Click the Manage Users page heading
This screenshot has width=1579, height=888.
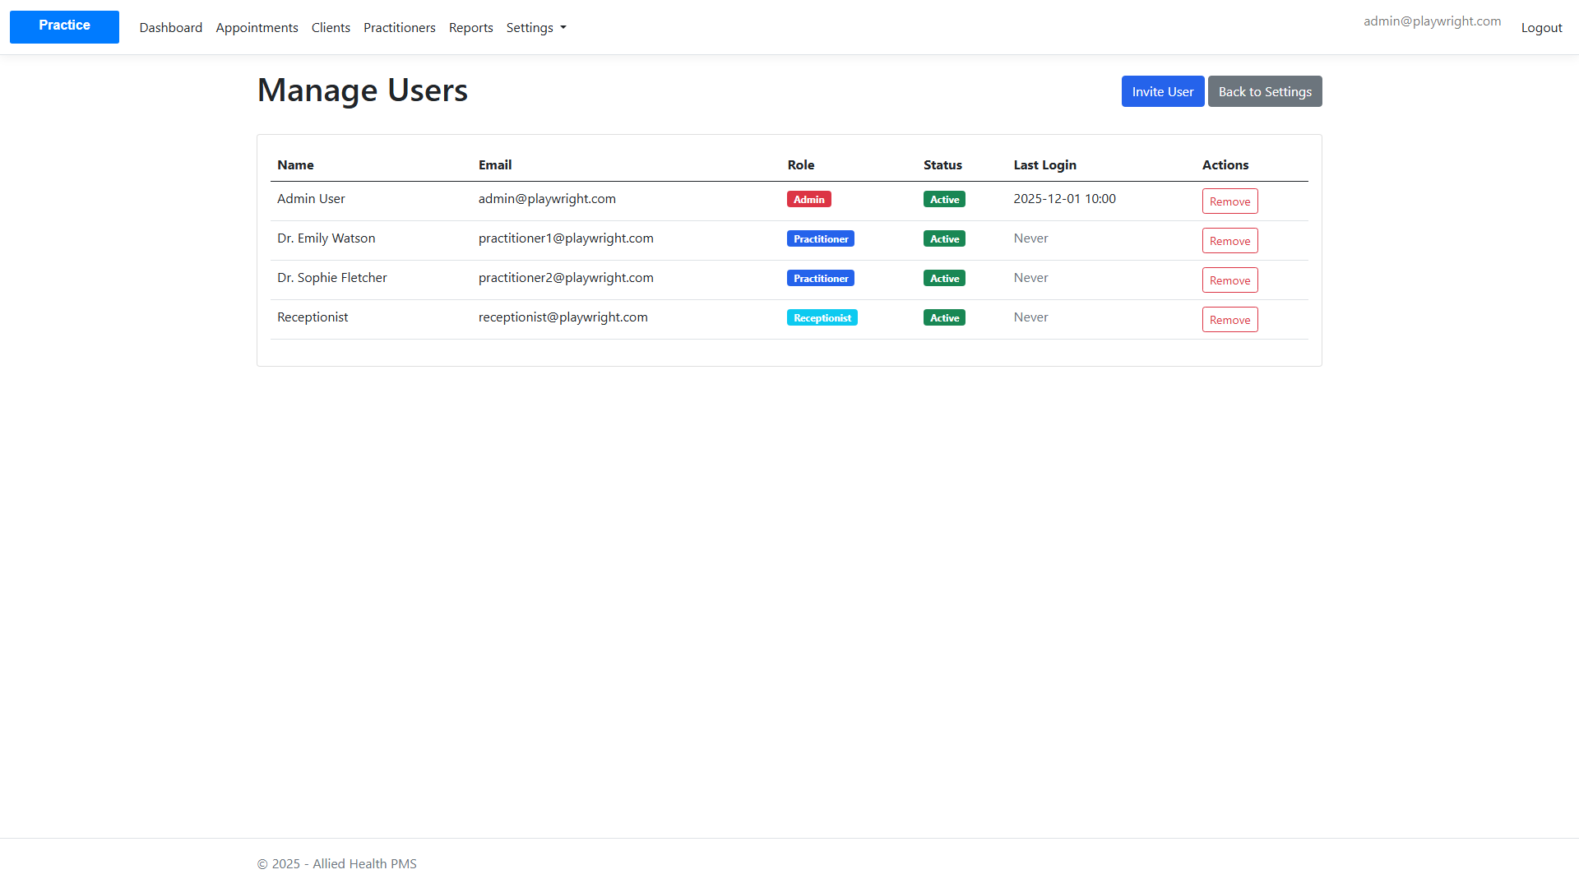(363, 90)
